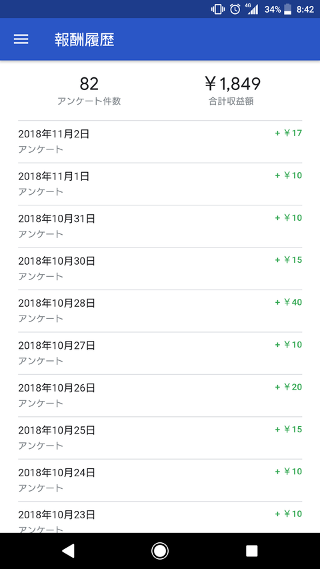
Task: Tap the ￥1,849 total earnings figure
Action: point(232,84)
